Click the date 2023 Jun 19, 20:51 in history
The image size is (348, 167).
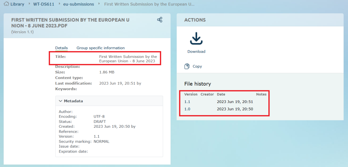235,102
